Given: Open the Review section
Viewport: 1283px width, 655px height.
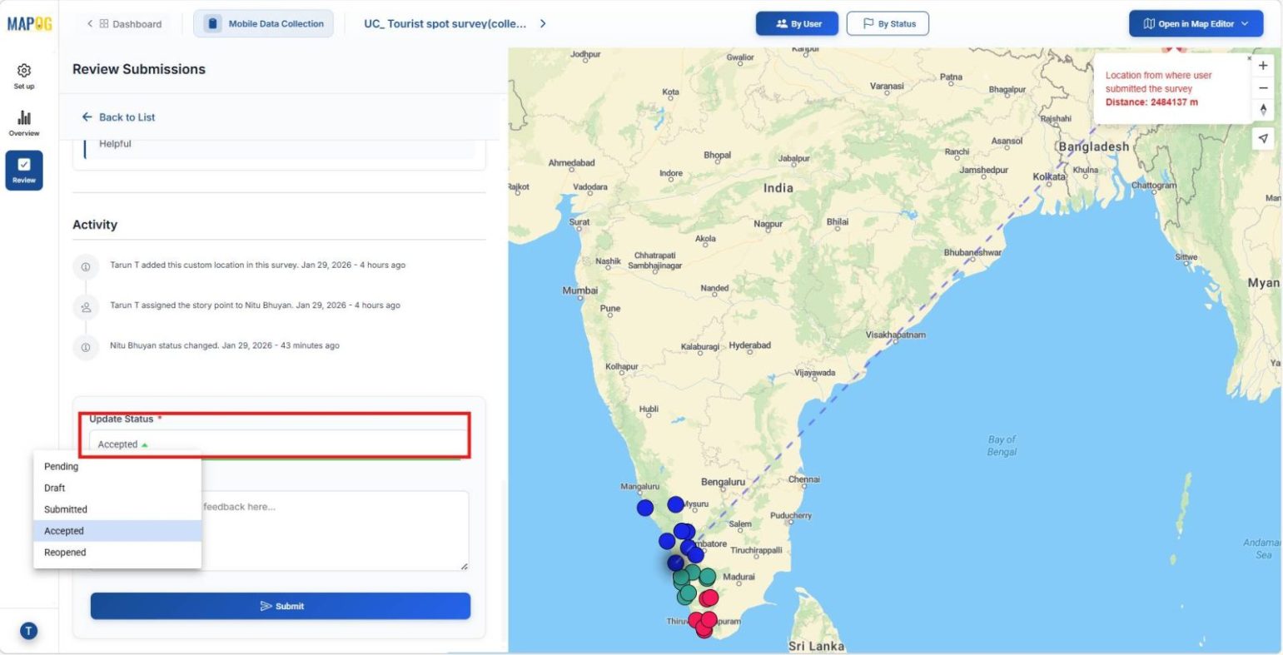Looking at the screenshot, I should [23, 170].
